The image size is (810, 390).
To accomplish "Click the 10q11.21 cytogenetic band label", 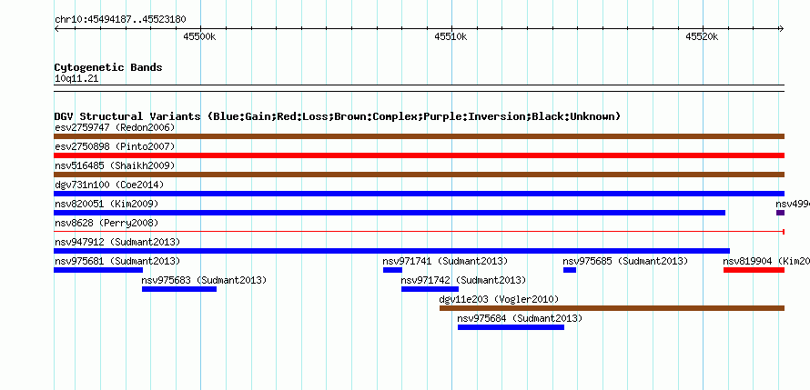I will pyautogui.click(x=76, y=79).
